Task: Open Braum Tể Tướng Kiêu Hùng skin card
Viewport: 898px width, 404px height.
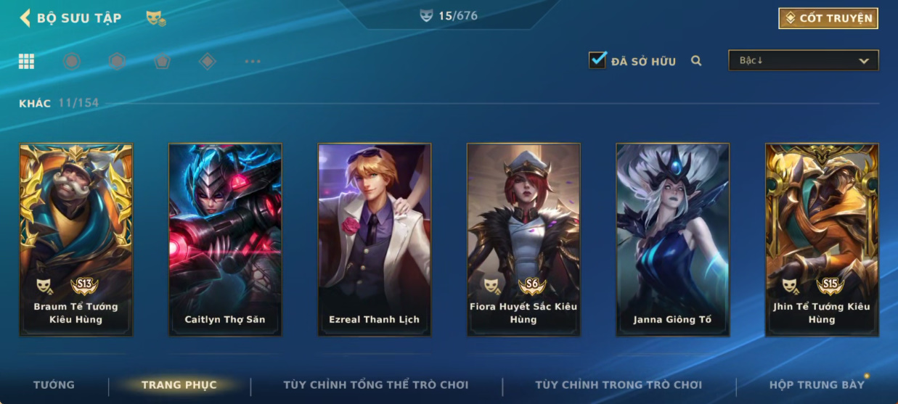Action: coord(76,240)
